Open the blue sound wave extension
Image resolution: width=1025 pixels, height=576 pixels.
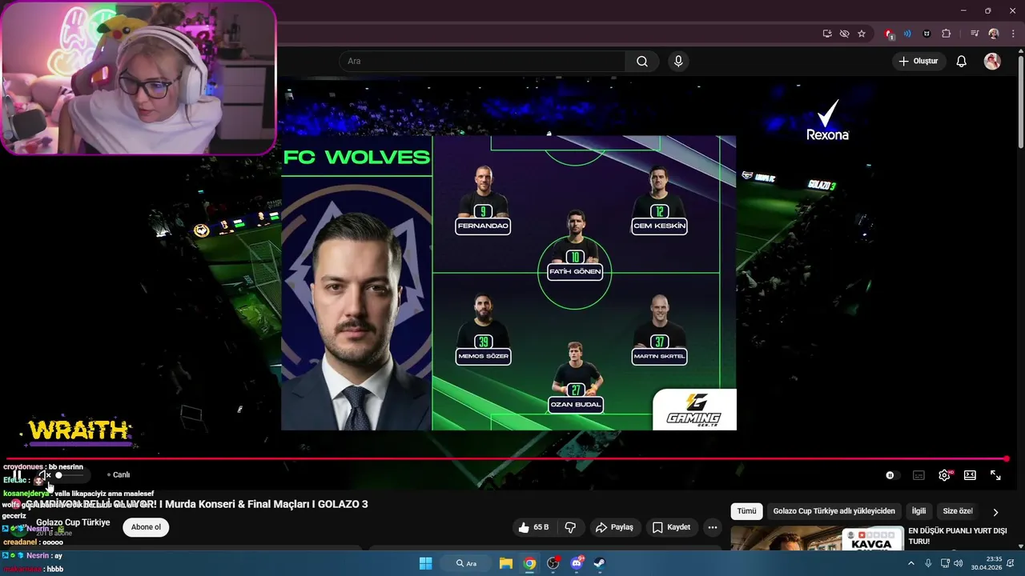pos(907,34)
